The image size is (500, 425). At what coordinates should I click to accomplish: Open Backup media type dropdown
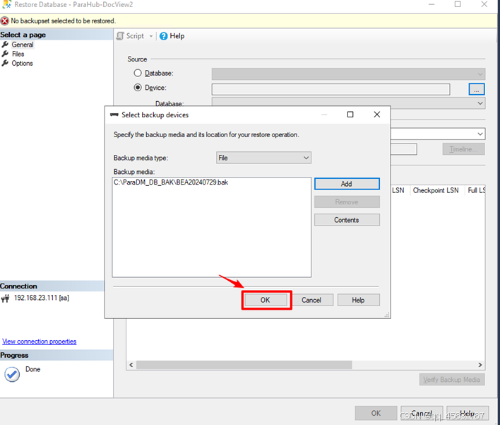click(263, 158)
